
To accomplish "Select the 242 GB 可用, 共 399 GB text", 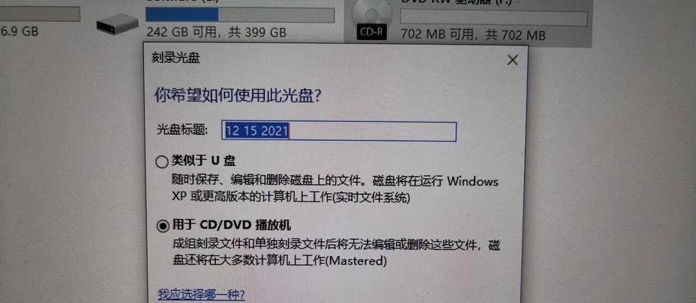I will click(x=216, y=33).
